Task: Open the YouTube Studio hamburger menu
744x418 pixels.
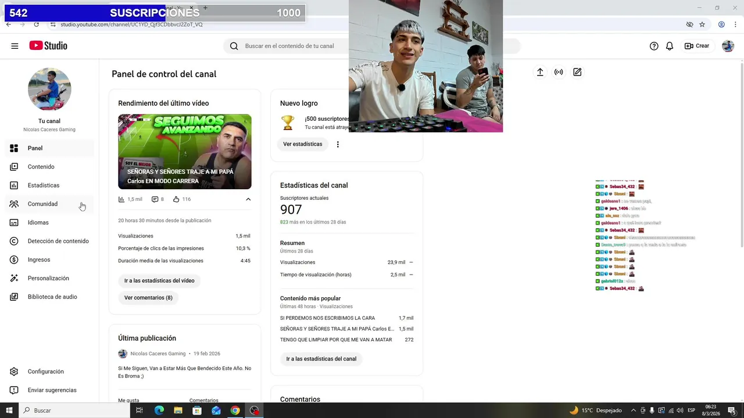Action: (15, 46)
